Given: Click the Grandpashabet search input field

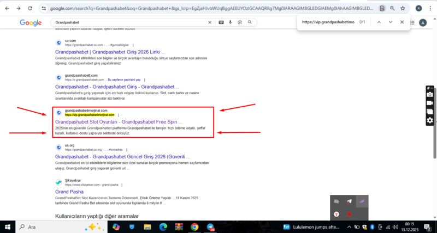Looking at the screenshot, I should pos(129,22).
